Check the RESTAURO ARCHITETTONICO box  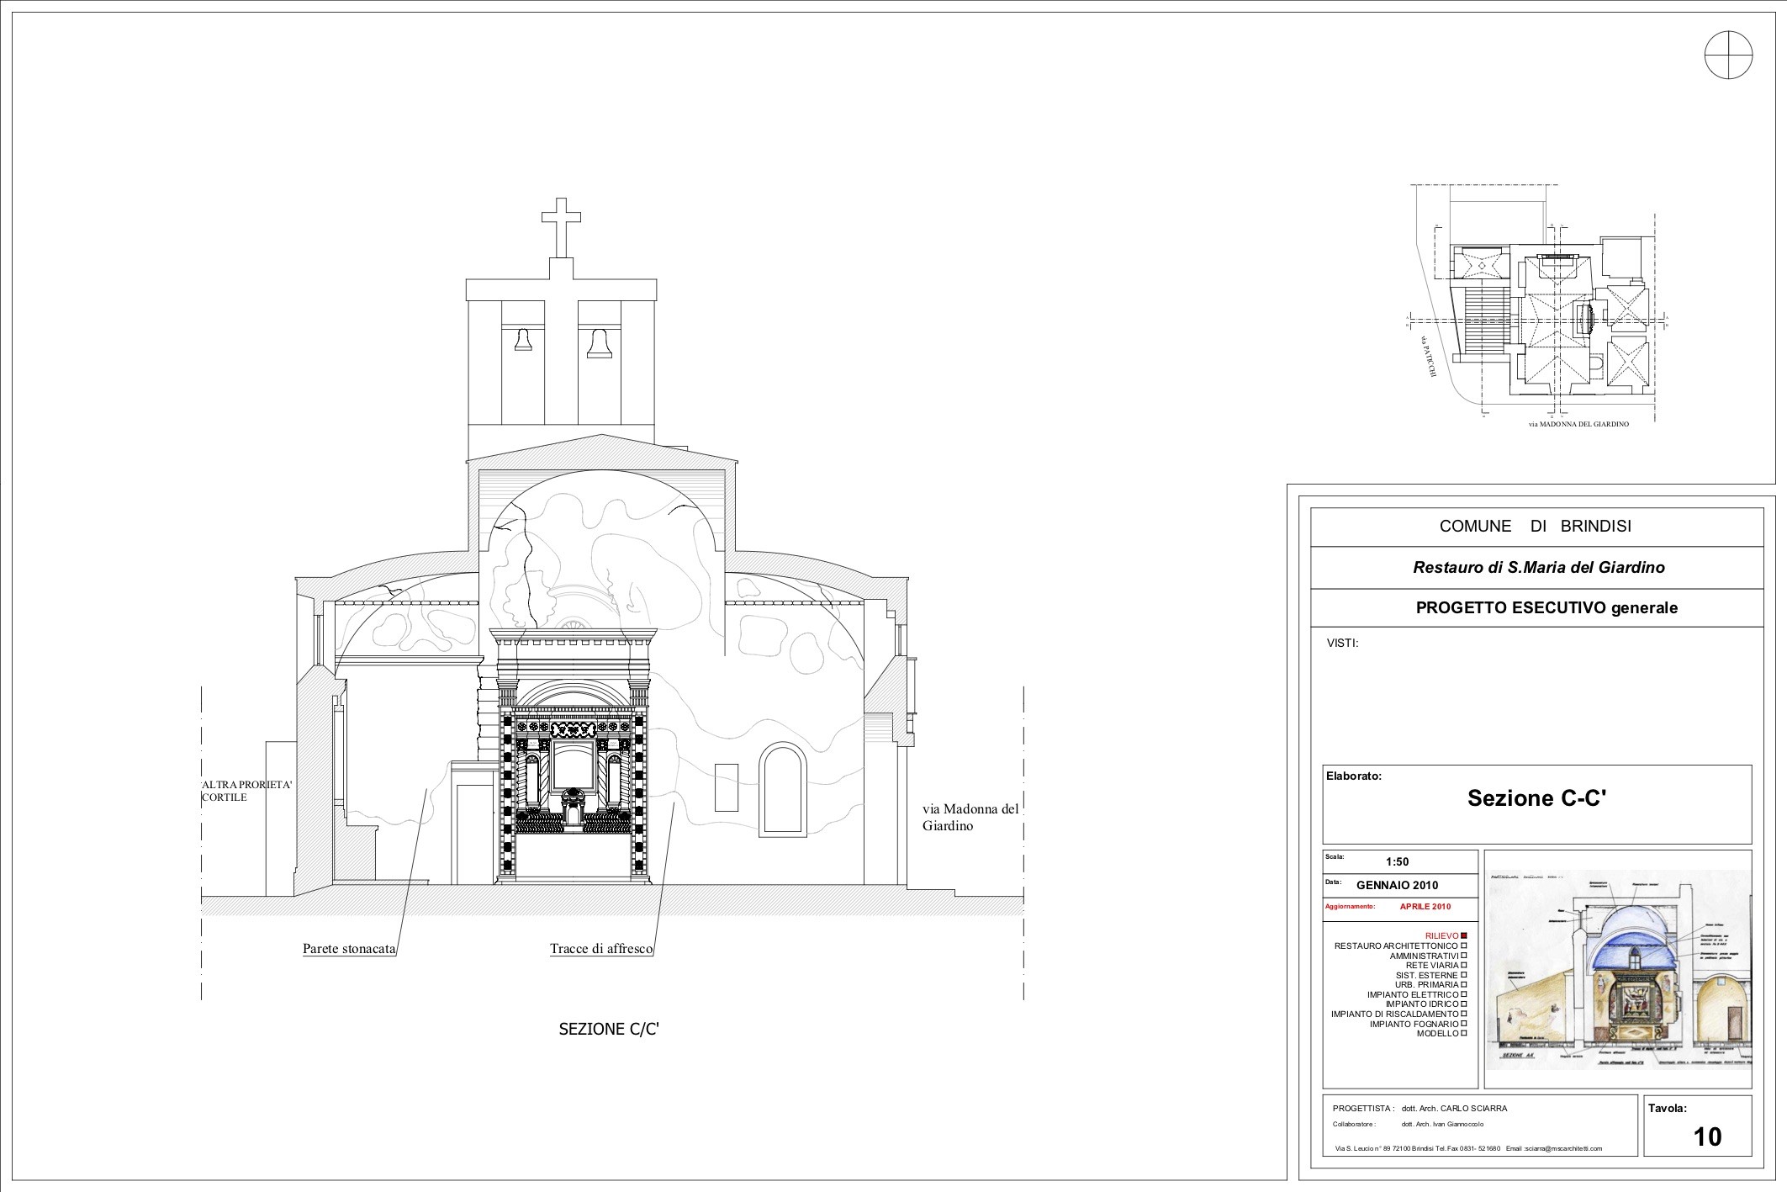1464,946
